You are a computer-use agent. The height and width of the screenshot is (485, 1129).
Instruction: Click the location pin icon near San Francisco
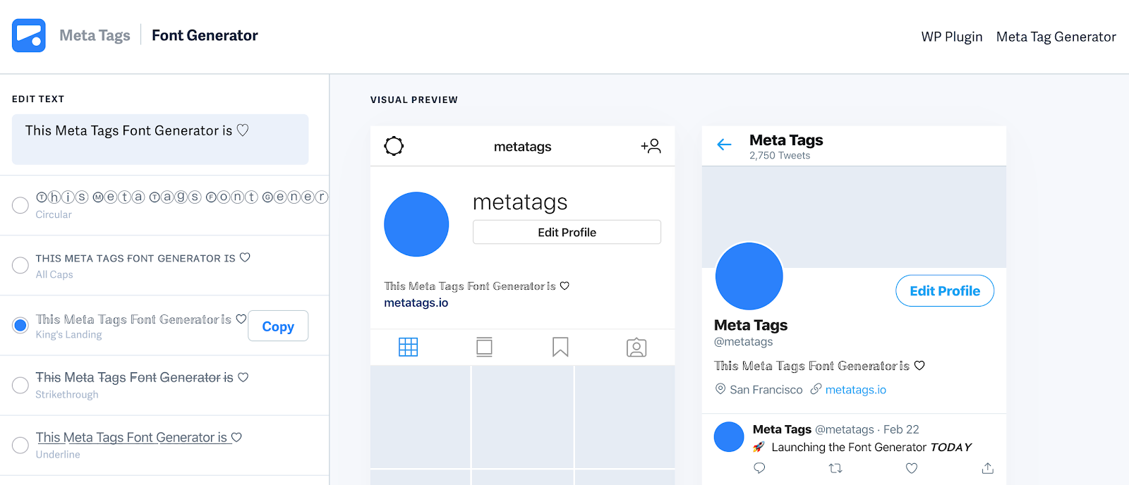click(720, 388)
